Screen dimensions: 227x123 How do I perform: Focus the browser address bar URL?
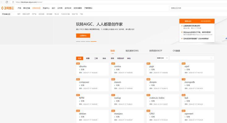[29, 2]
